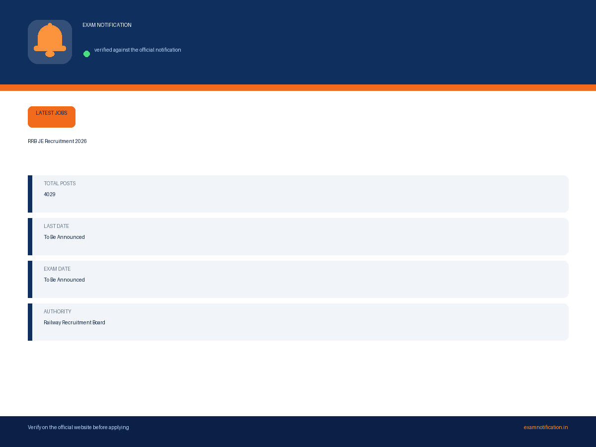596x447 pixels.
Task: Select the RRB JE Recruitment 2026 heading
Action: 57,141
